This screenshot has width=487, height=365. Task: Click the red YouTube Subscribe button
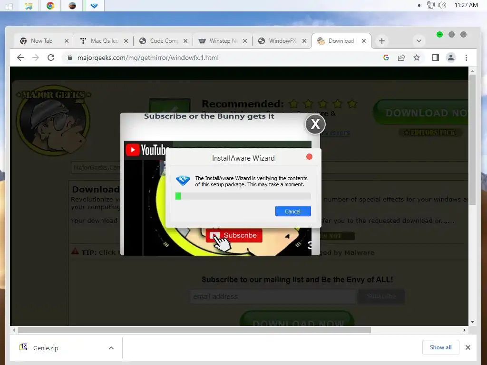234,235
